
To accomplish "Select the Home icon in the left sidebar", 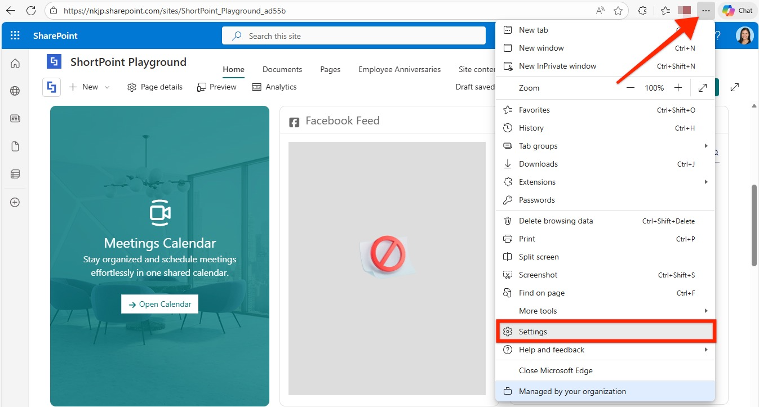I will point(15,63).
